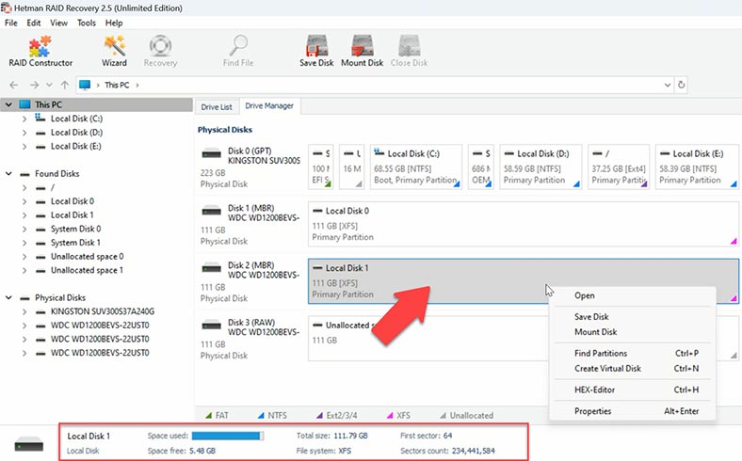The image size is (742, 461).
Task: Expand Local Disk 0 under Found Disks
Action: point(24,201)
